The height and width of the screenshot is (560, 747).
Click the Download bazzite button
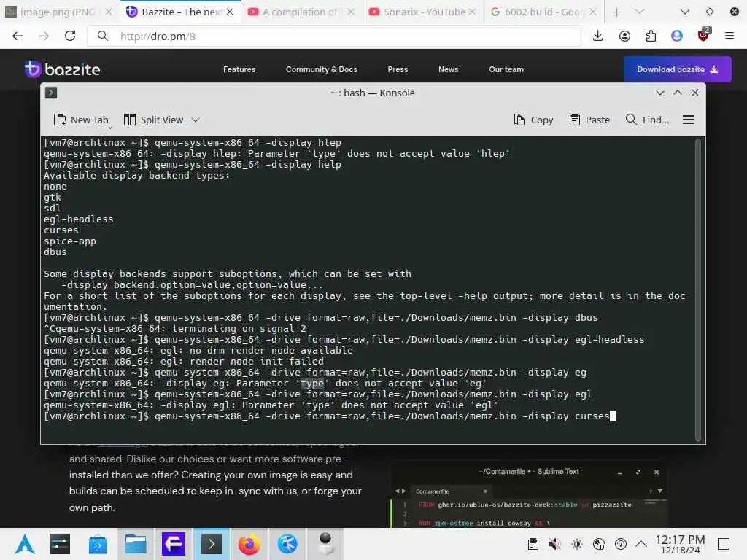tap(678, 69)
